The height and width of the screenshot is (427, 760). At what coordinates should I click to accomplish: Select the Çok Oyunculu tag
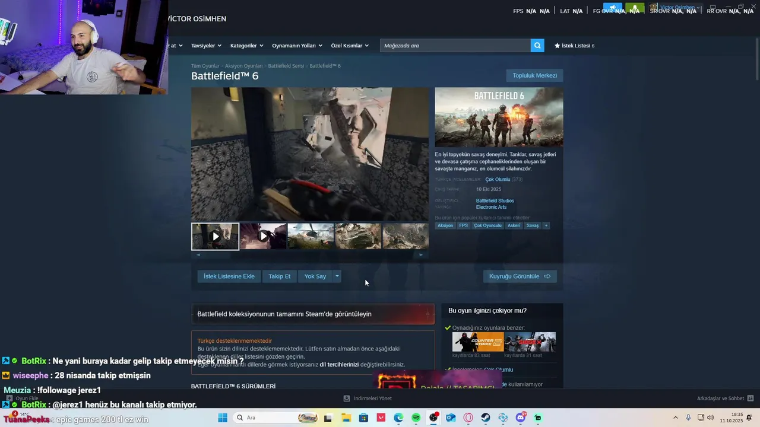[487, 225]
